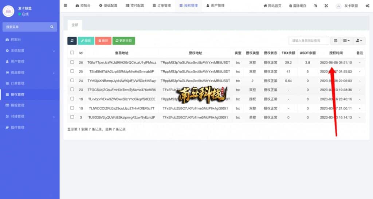Screen dimensions: 373x199
Task: Click the 0.64 TRX balance cell
Action: [x=288, y=81]
